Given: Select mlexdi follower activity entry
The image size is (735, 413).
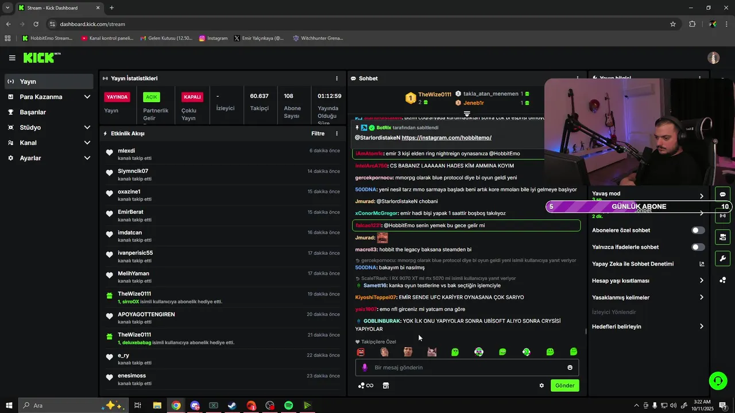Looking at the screenshot, I should [222, 154].
